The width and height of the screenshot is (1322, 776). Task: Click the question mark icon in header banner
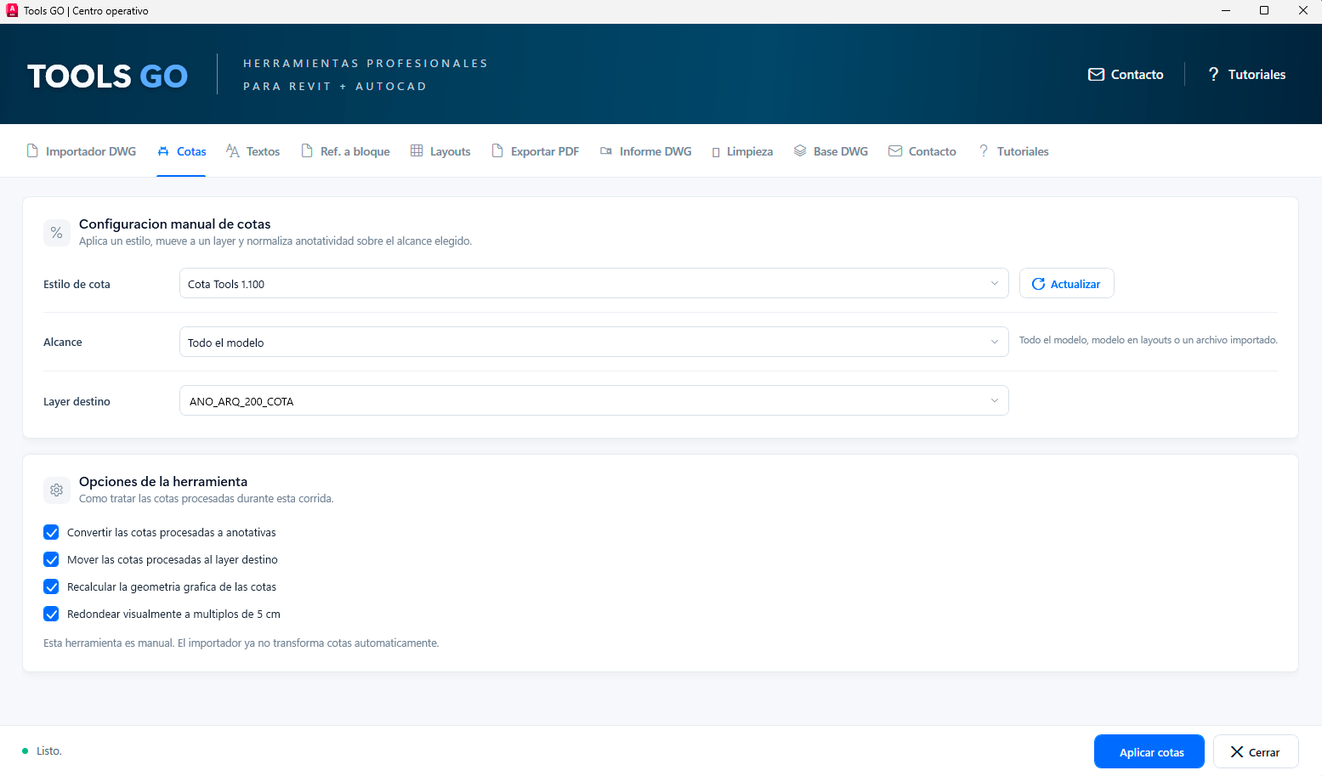click(x=1213, y=75)
